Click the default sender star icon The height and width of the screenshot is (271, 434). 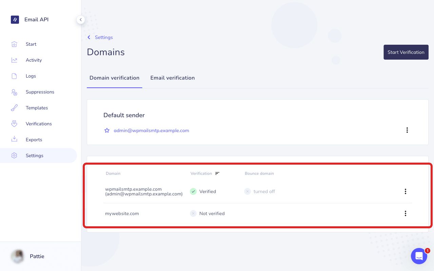(x=107, y=130)
